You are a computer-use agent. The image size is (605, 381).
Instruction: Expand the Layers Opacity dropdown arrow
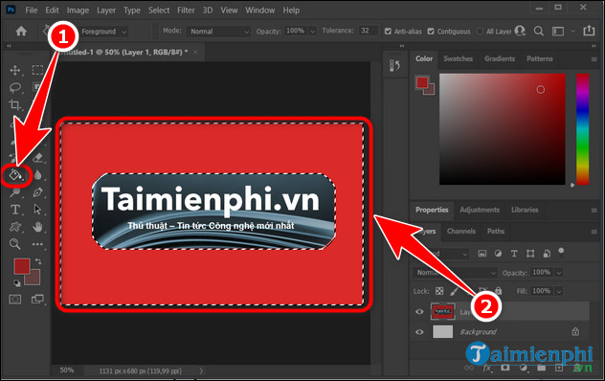(559, 273)
